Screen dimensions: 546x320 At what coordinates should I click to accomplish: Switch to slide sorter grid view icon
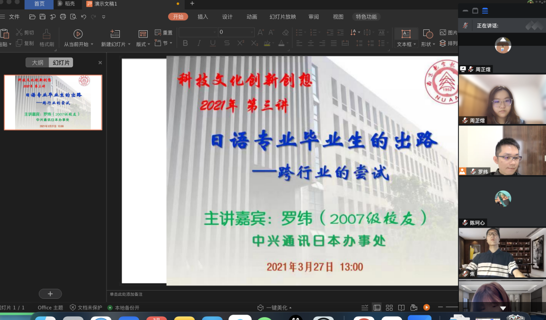(x=389, y=308)
